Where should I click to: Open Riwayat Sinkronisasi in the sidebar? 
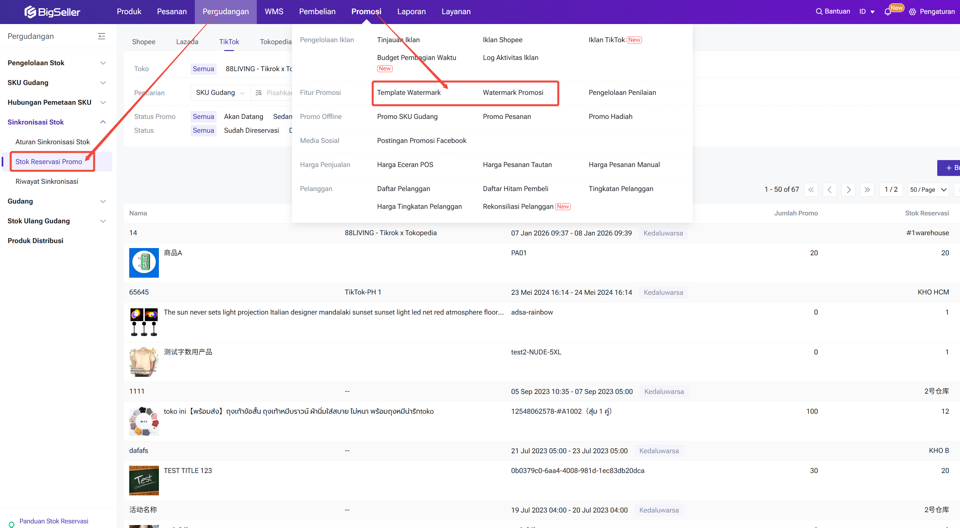(46, 181)
